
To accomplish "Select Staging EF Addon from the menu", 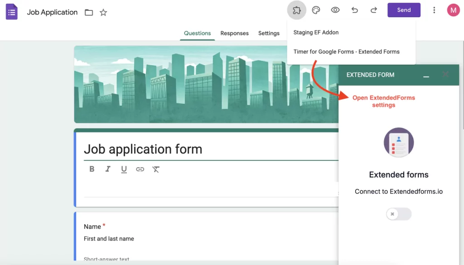I will point(316,32).
